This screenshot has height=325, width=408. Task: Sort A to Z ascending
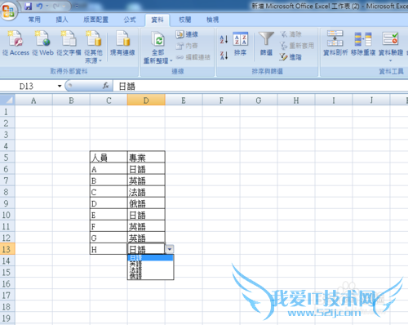[224, 39]
